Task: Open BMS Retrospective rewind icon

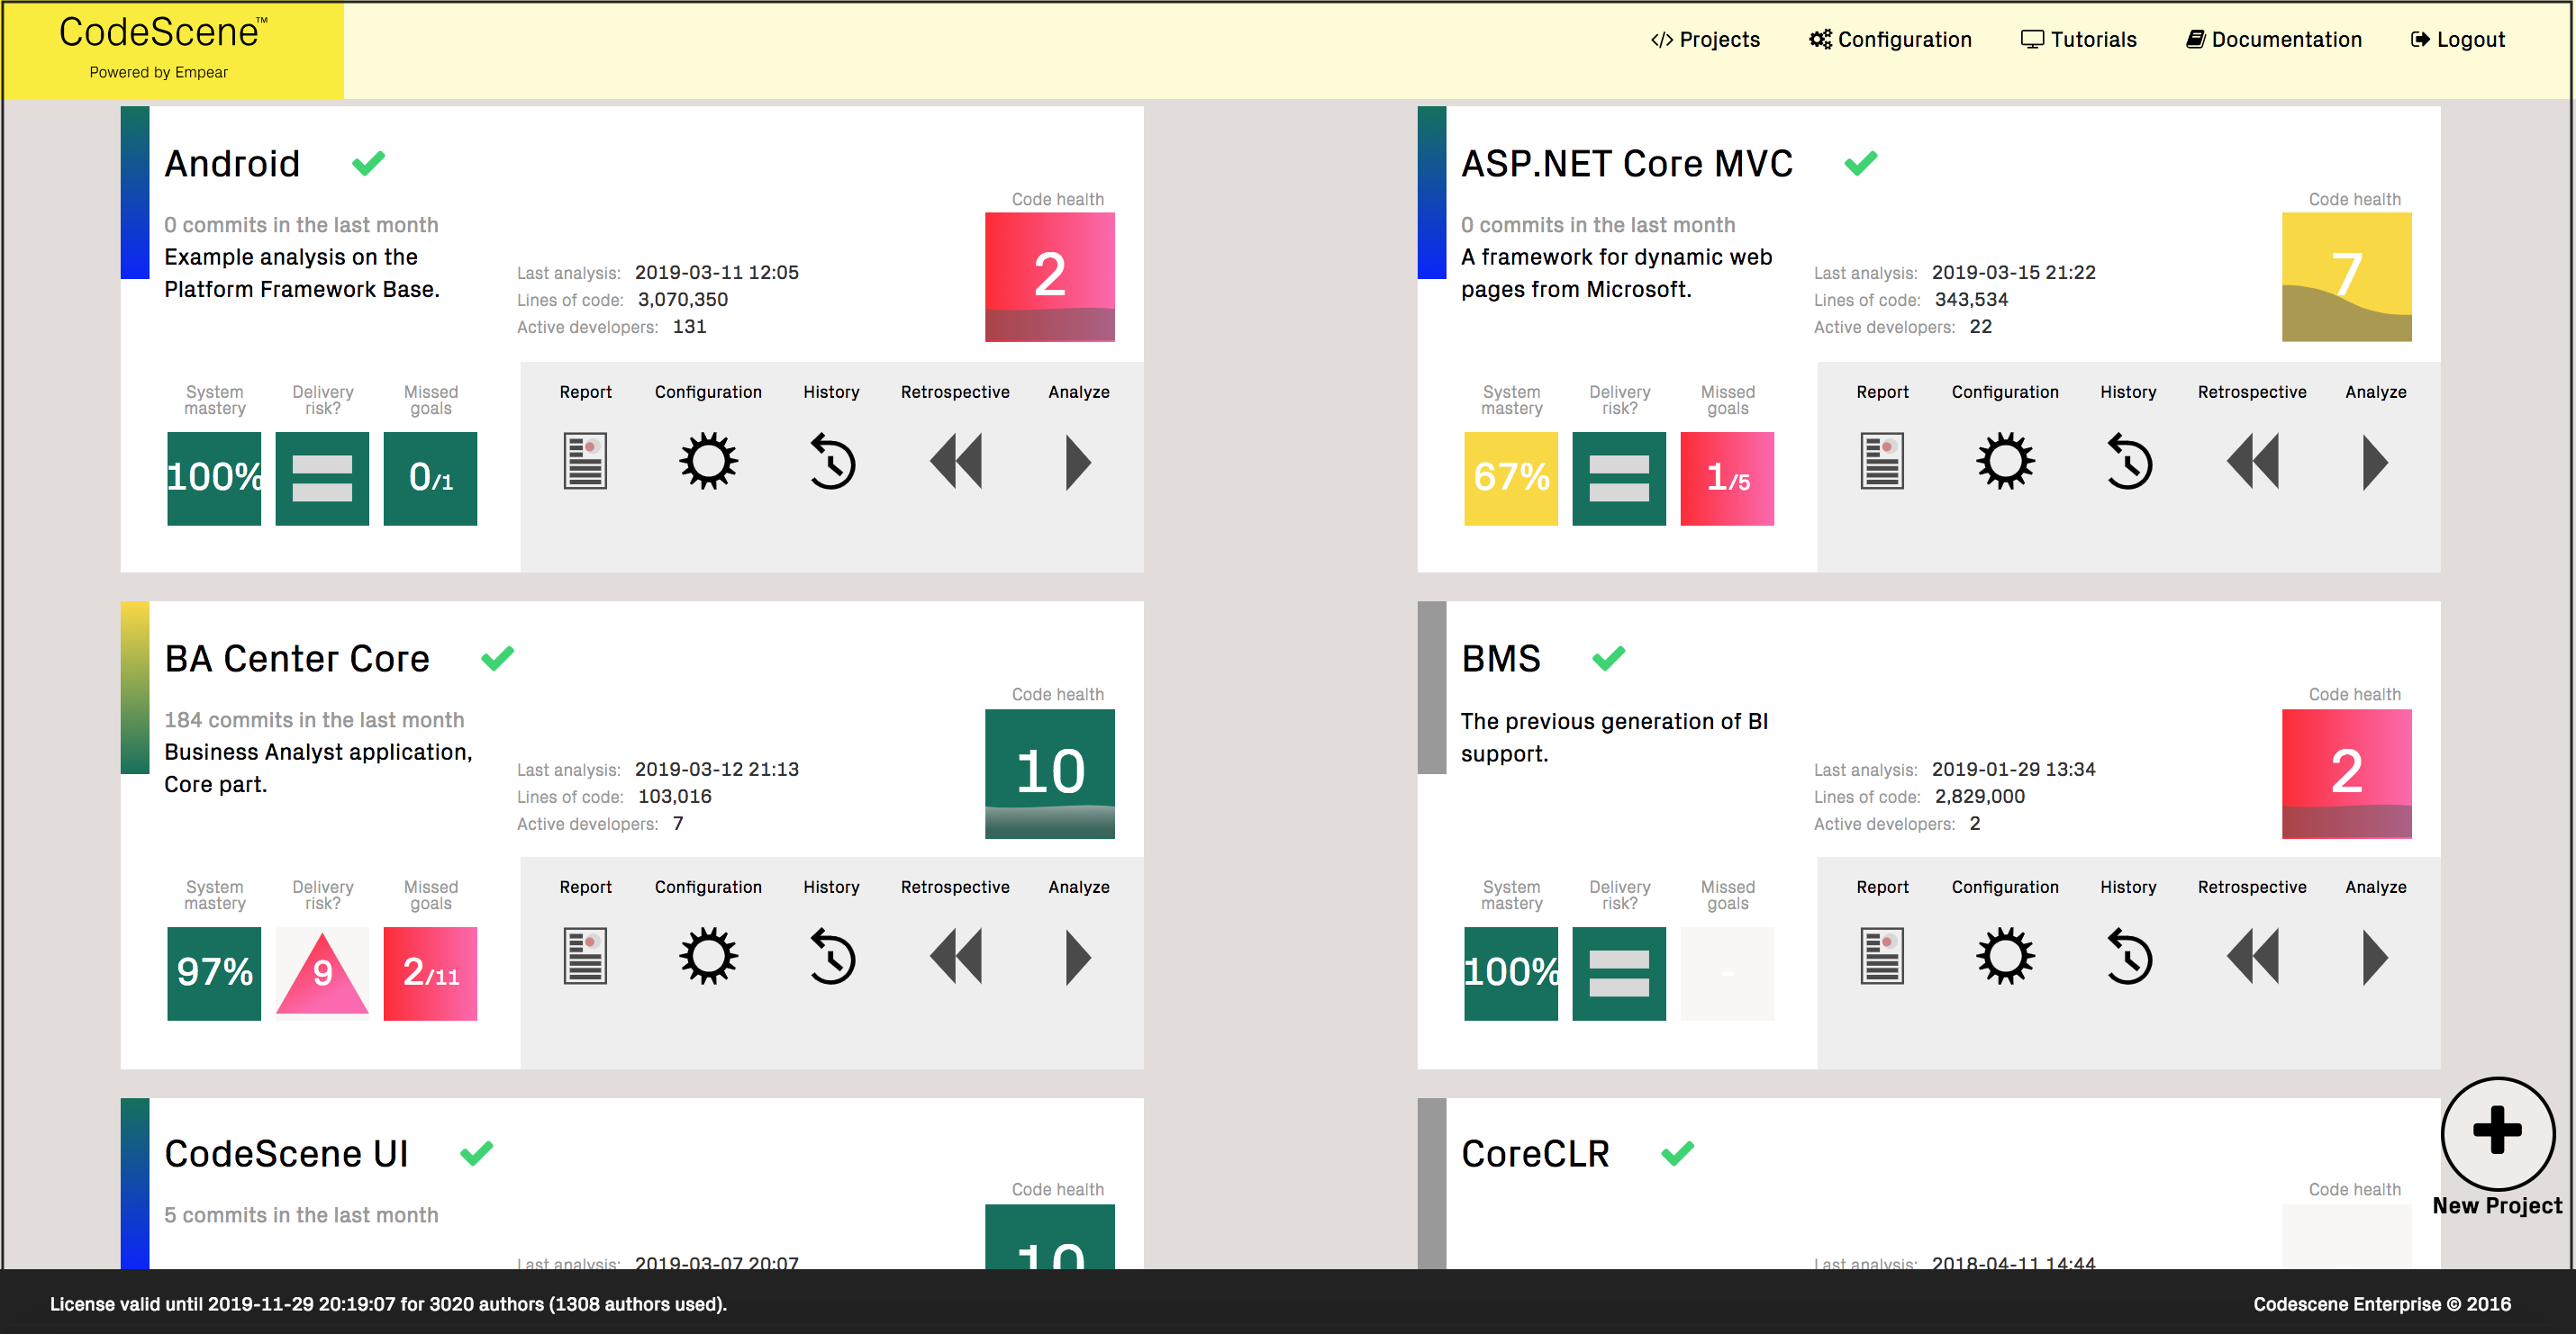Action: (x=2253, y=956)
